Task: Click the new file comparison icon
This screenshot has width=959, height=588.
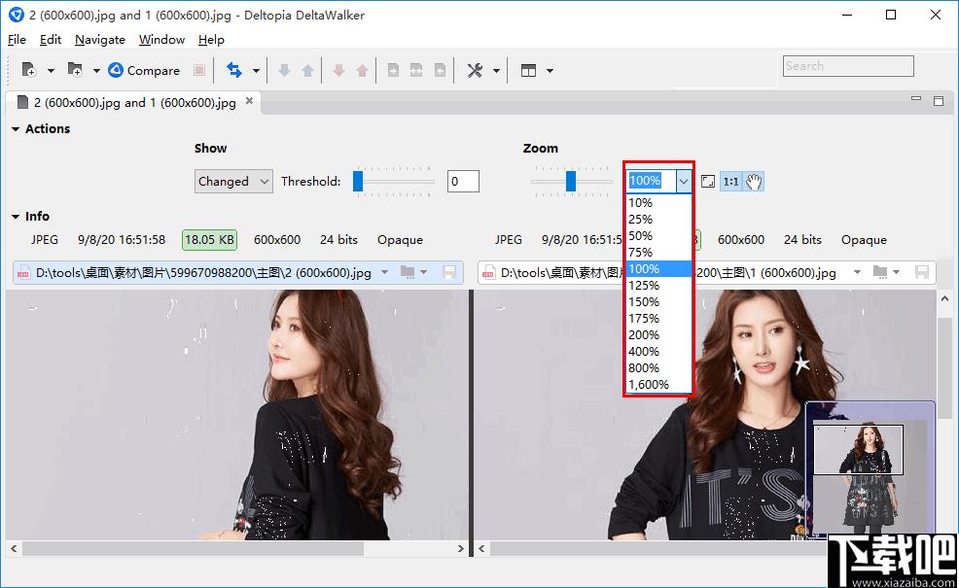Action: click(x=29, y=70)
